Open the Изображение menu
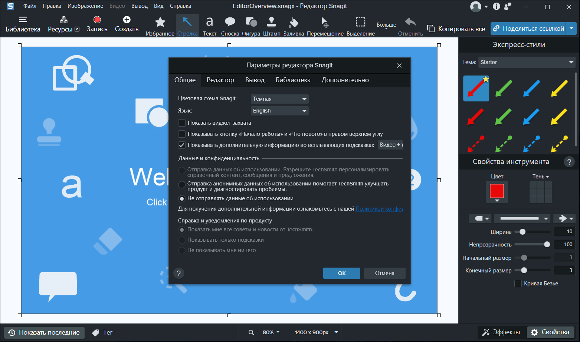The width and height of the screenshot is (580, 342). coord(85,6)
